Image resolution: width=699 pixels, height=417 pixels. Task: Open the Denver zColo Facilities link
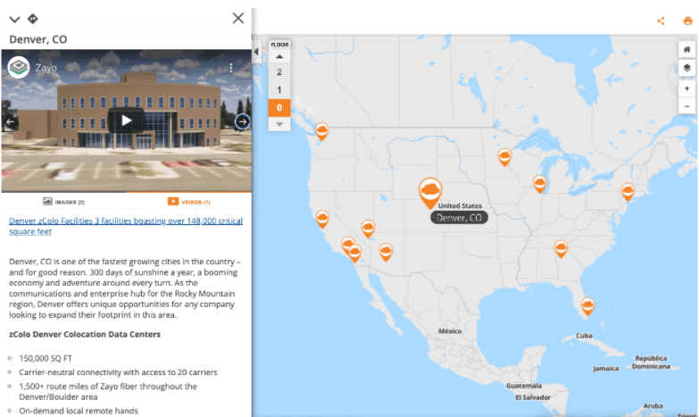coord(126,226)
